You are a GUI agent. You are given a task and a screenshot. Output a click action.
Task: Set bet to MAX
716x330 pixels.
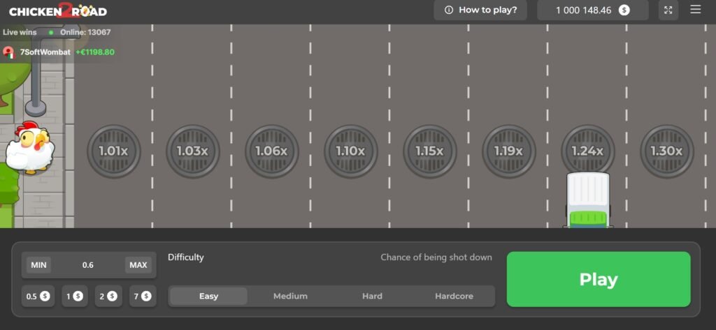[x=138, y=265]
